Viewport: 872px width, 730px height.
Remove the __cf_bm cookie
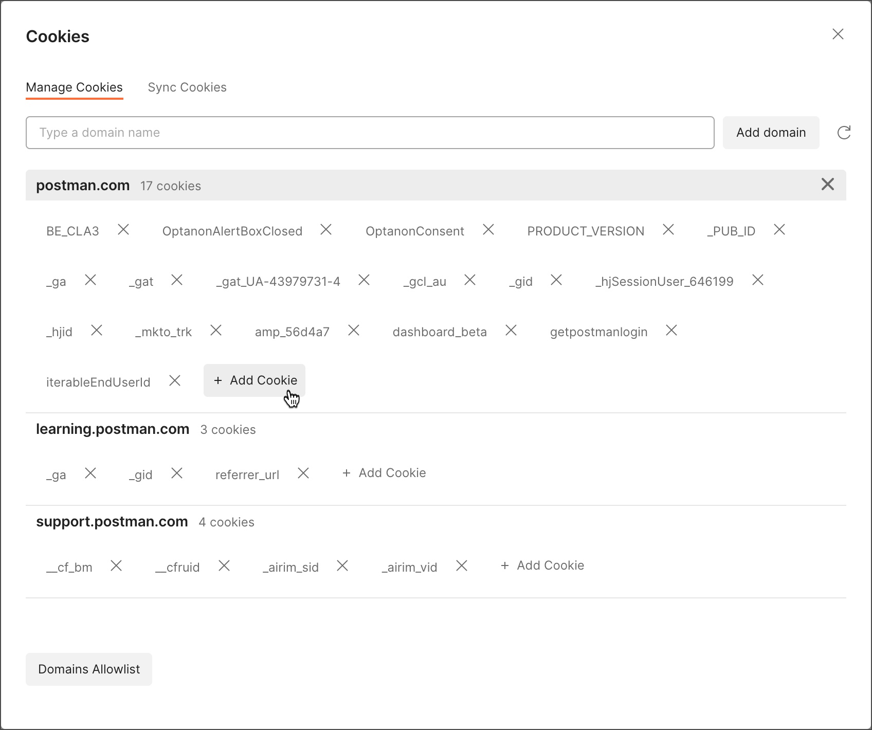116,566
